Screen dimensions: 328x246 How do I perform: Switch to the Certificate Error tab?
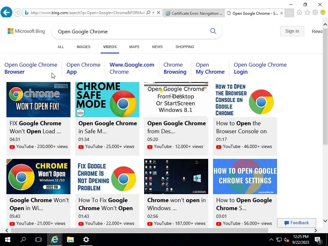tap(194, 13)
